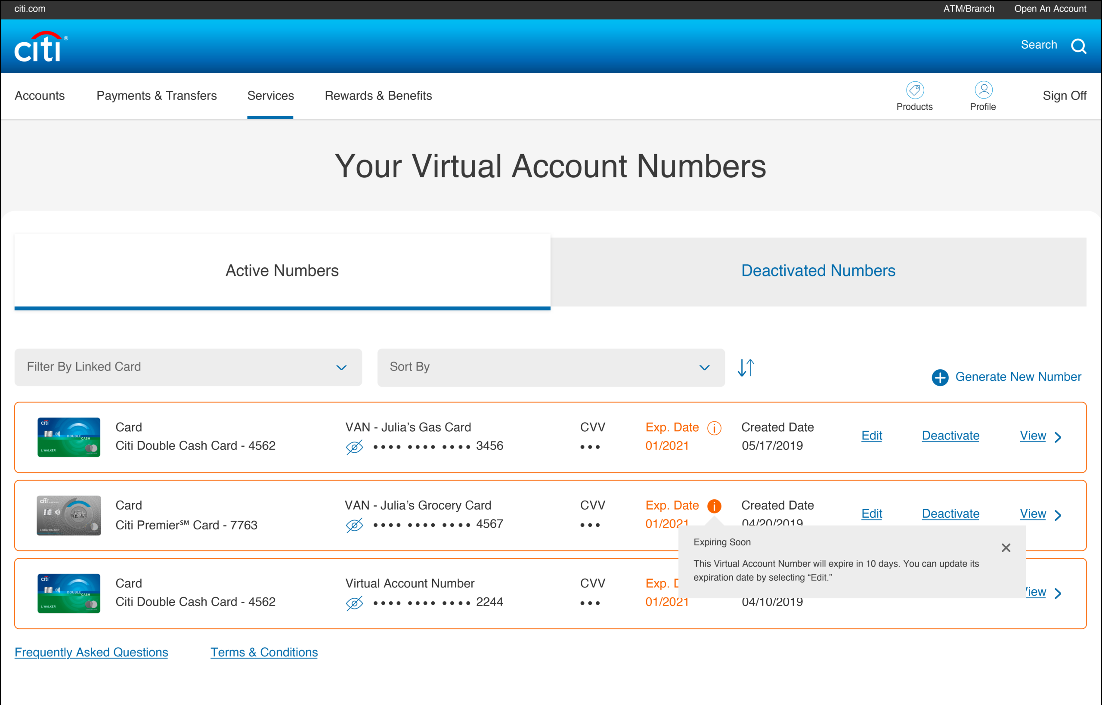Click View chevron for Julia's Gas Card
This screenshot has width=1102, height=705.
[x=1058, y=437]
